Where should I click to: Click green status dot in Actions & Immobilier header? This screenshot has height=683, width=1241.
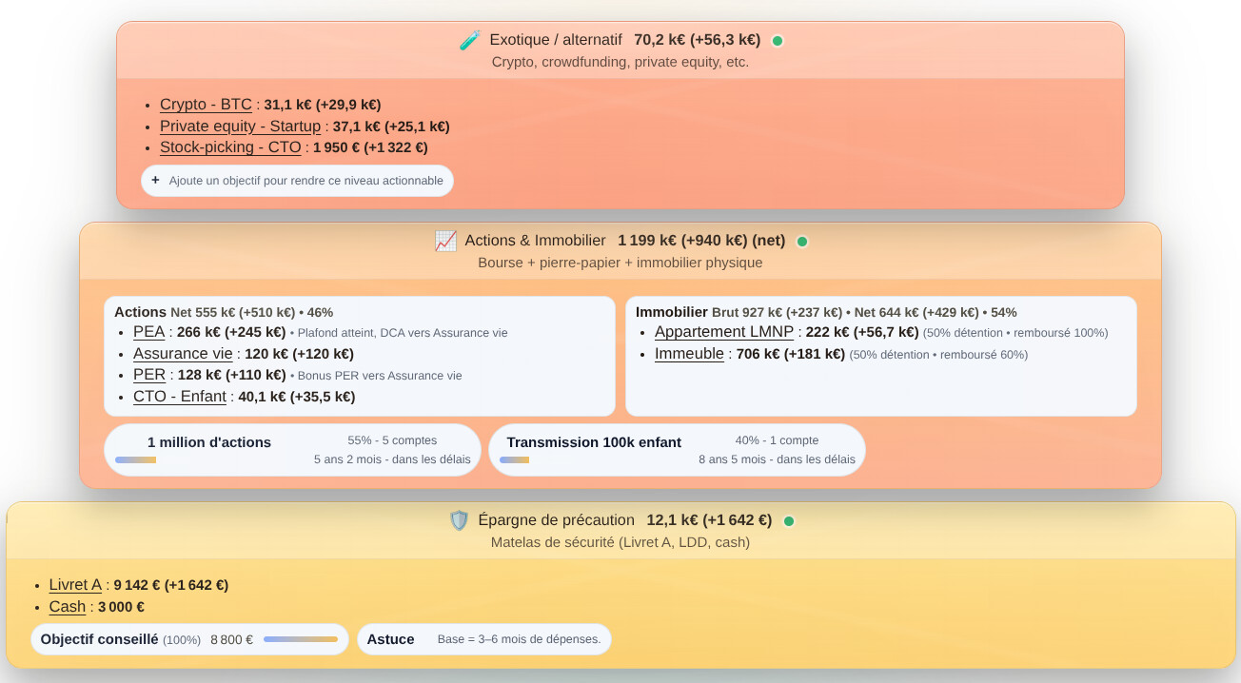pos(802,242)
